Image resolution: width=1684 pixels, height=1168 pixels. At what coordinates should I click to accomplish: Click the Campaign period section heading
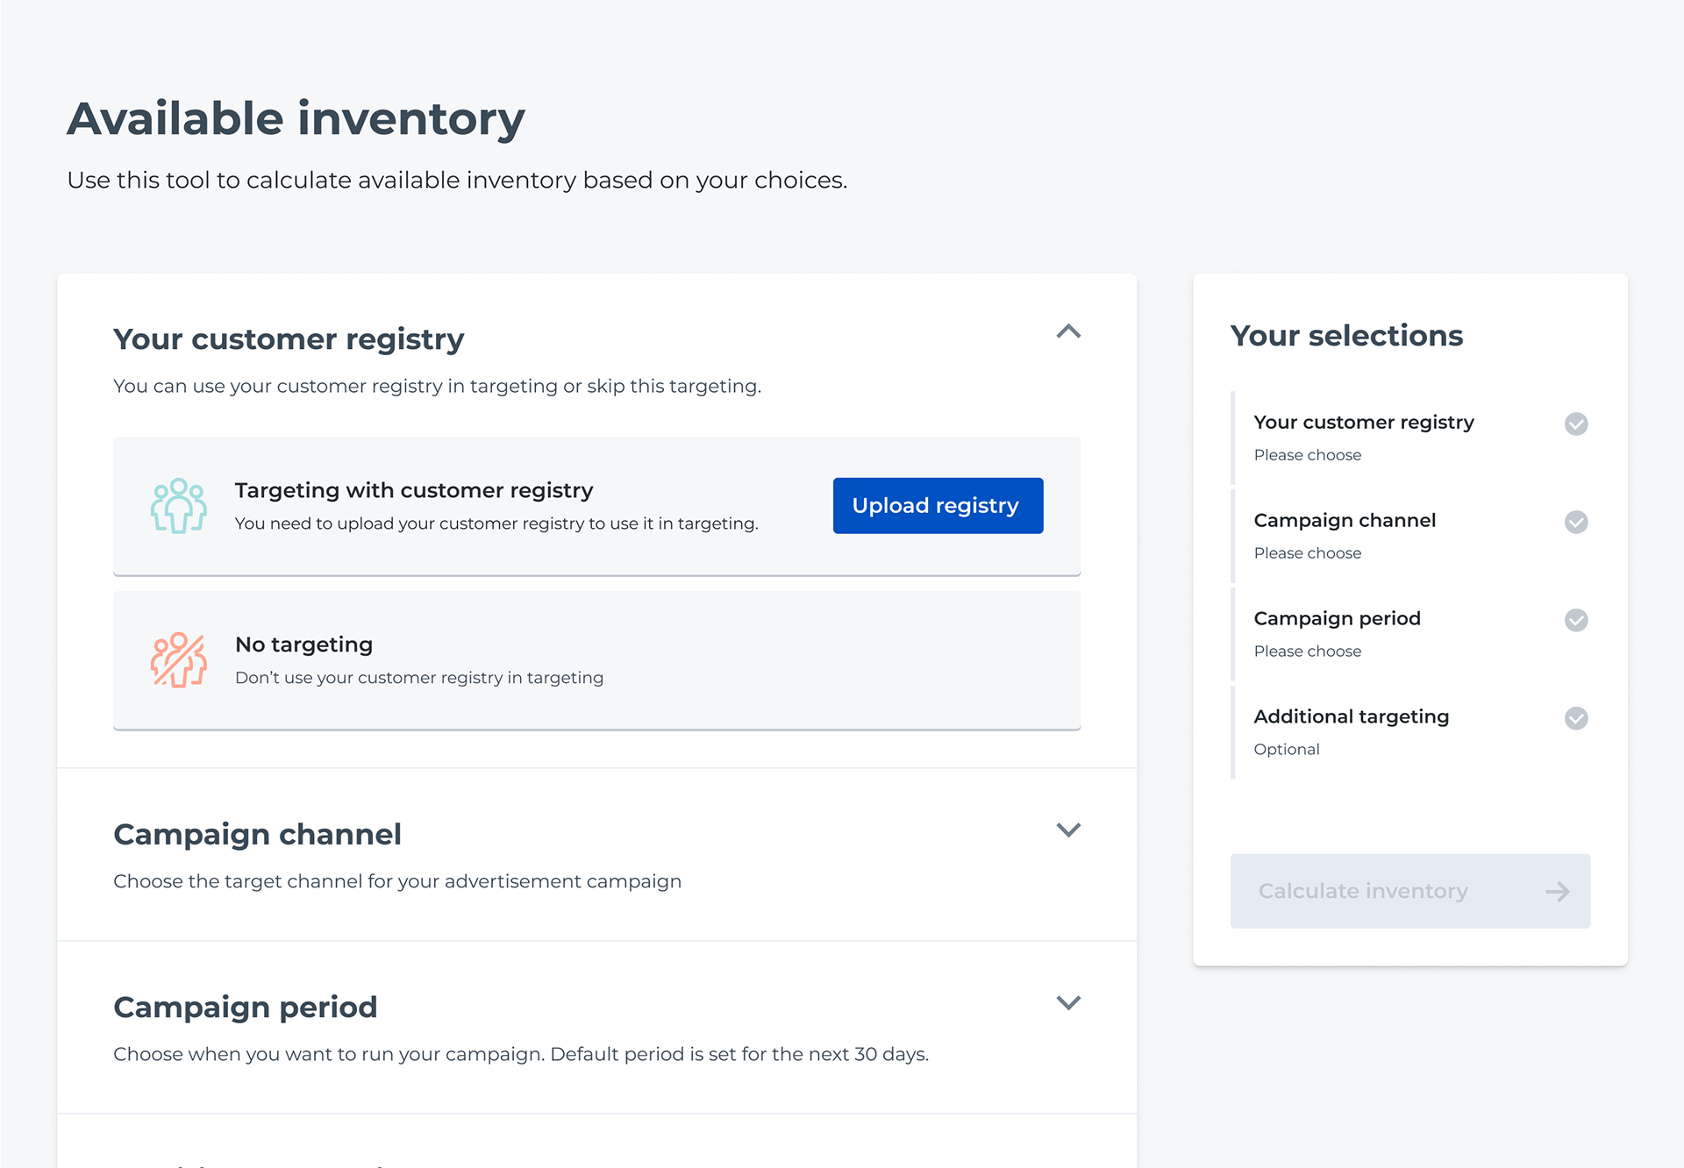(246, 1007)
